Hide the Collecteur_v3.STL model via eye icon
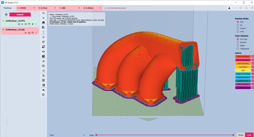The height and width of the screenshot is (137, 254). pyautogui.click(x=22, y=24)
